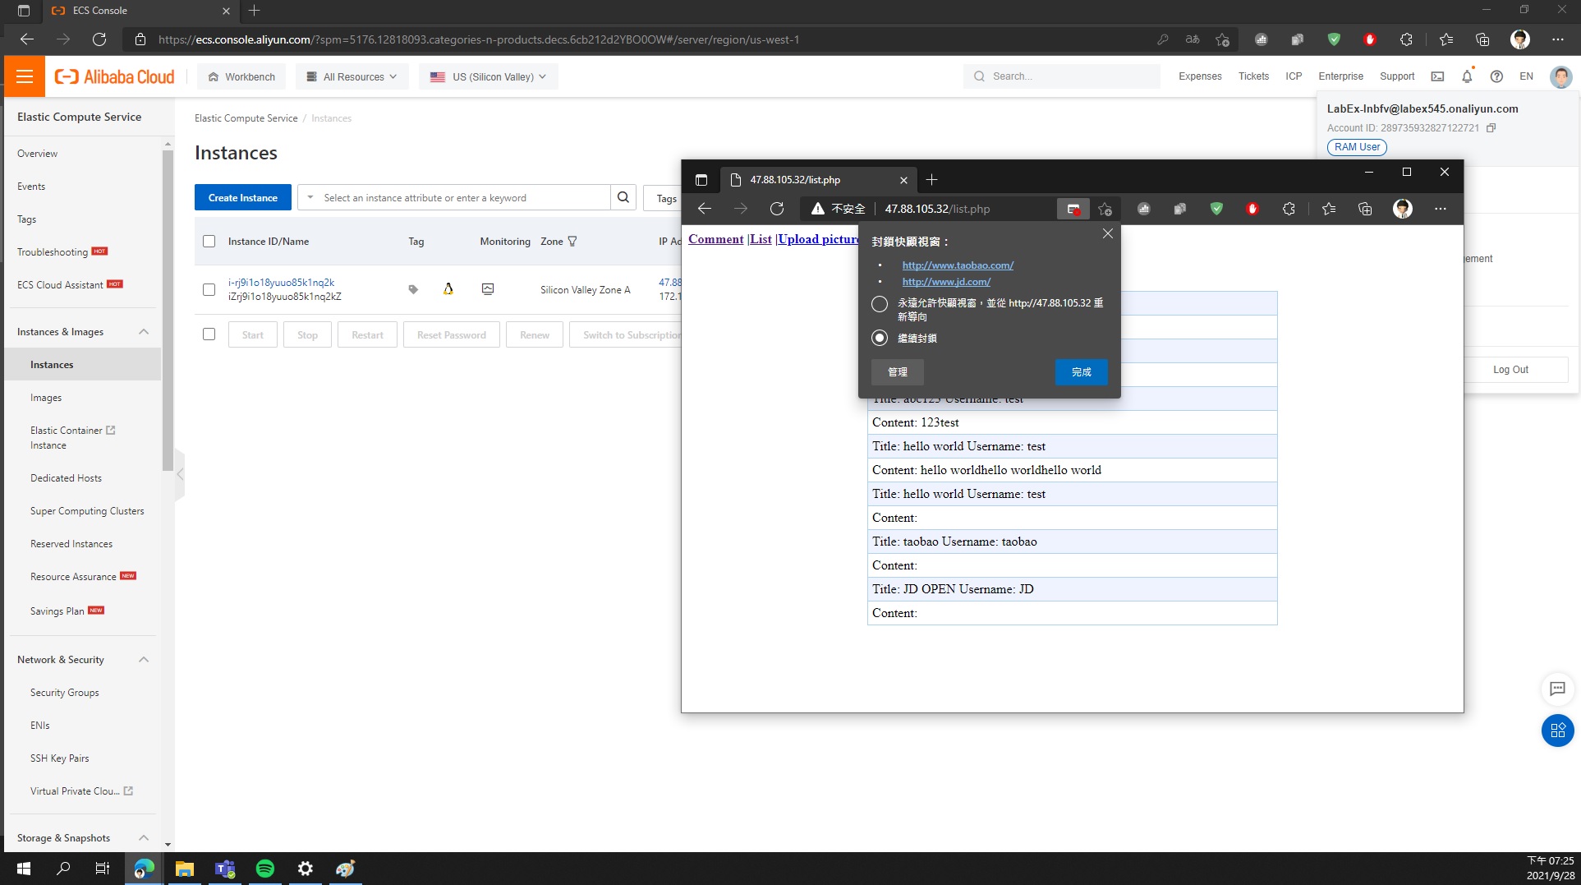Open Security Groups in the sidebar

pos(65,693)
